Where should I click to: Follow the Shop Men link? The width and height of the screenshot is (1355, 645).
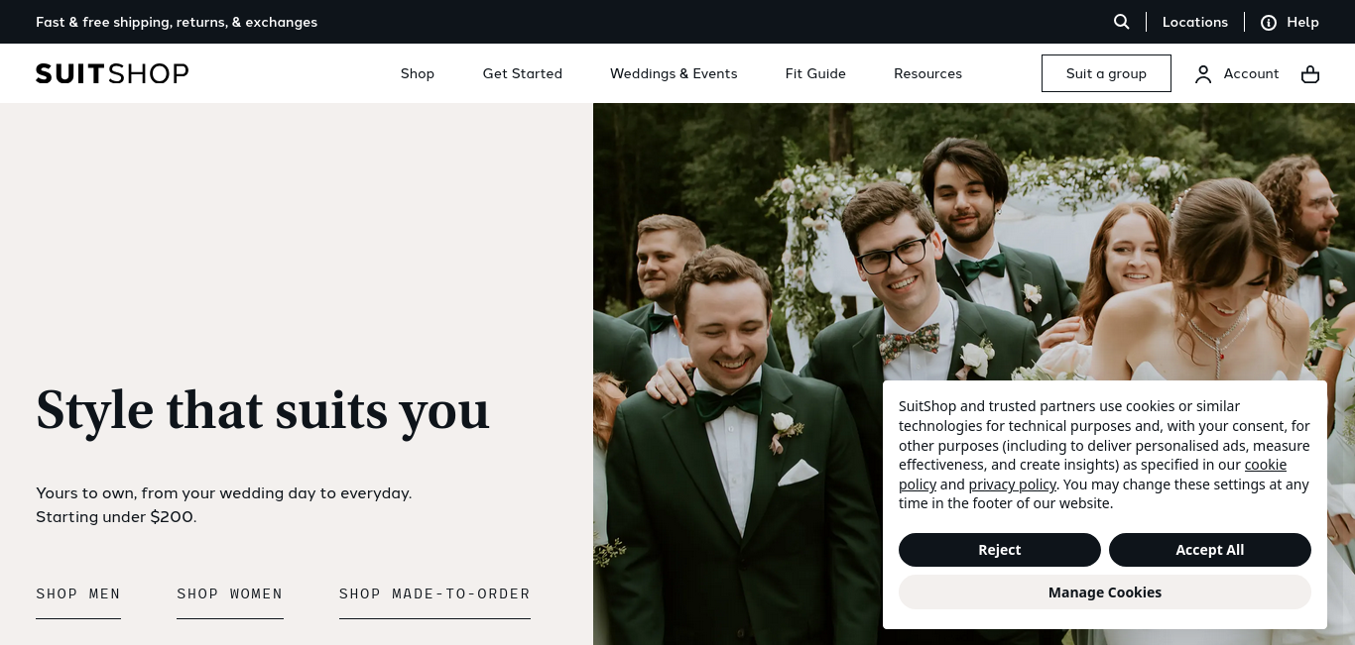point(78,594)
